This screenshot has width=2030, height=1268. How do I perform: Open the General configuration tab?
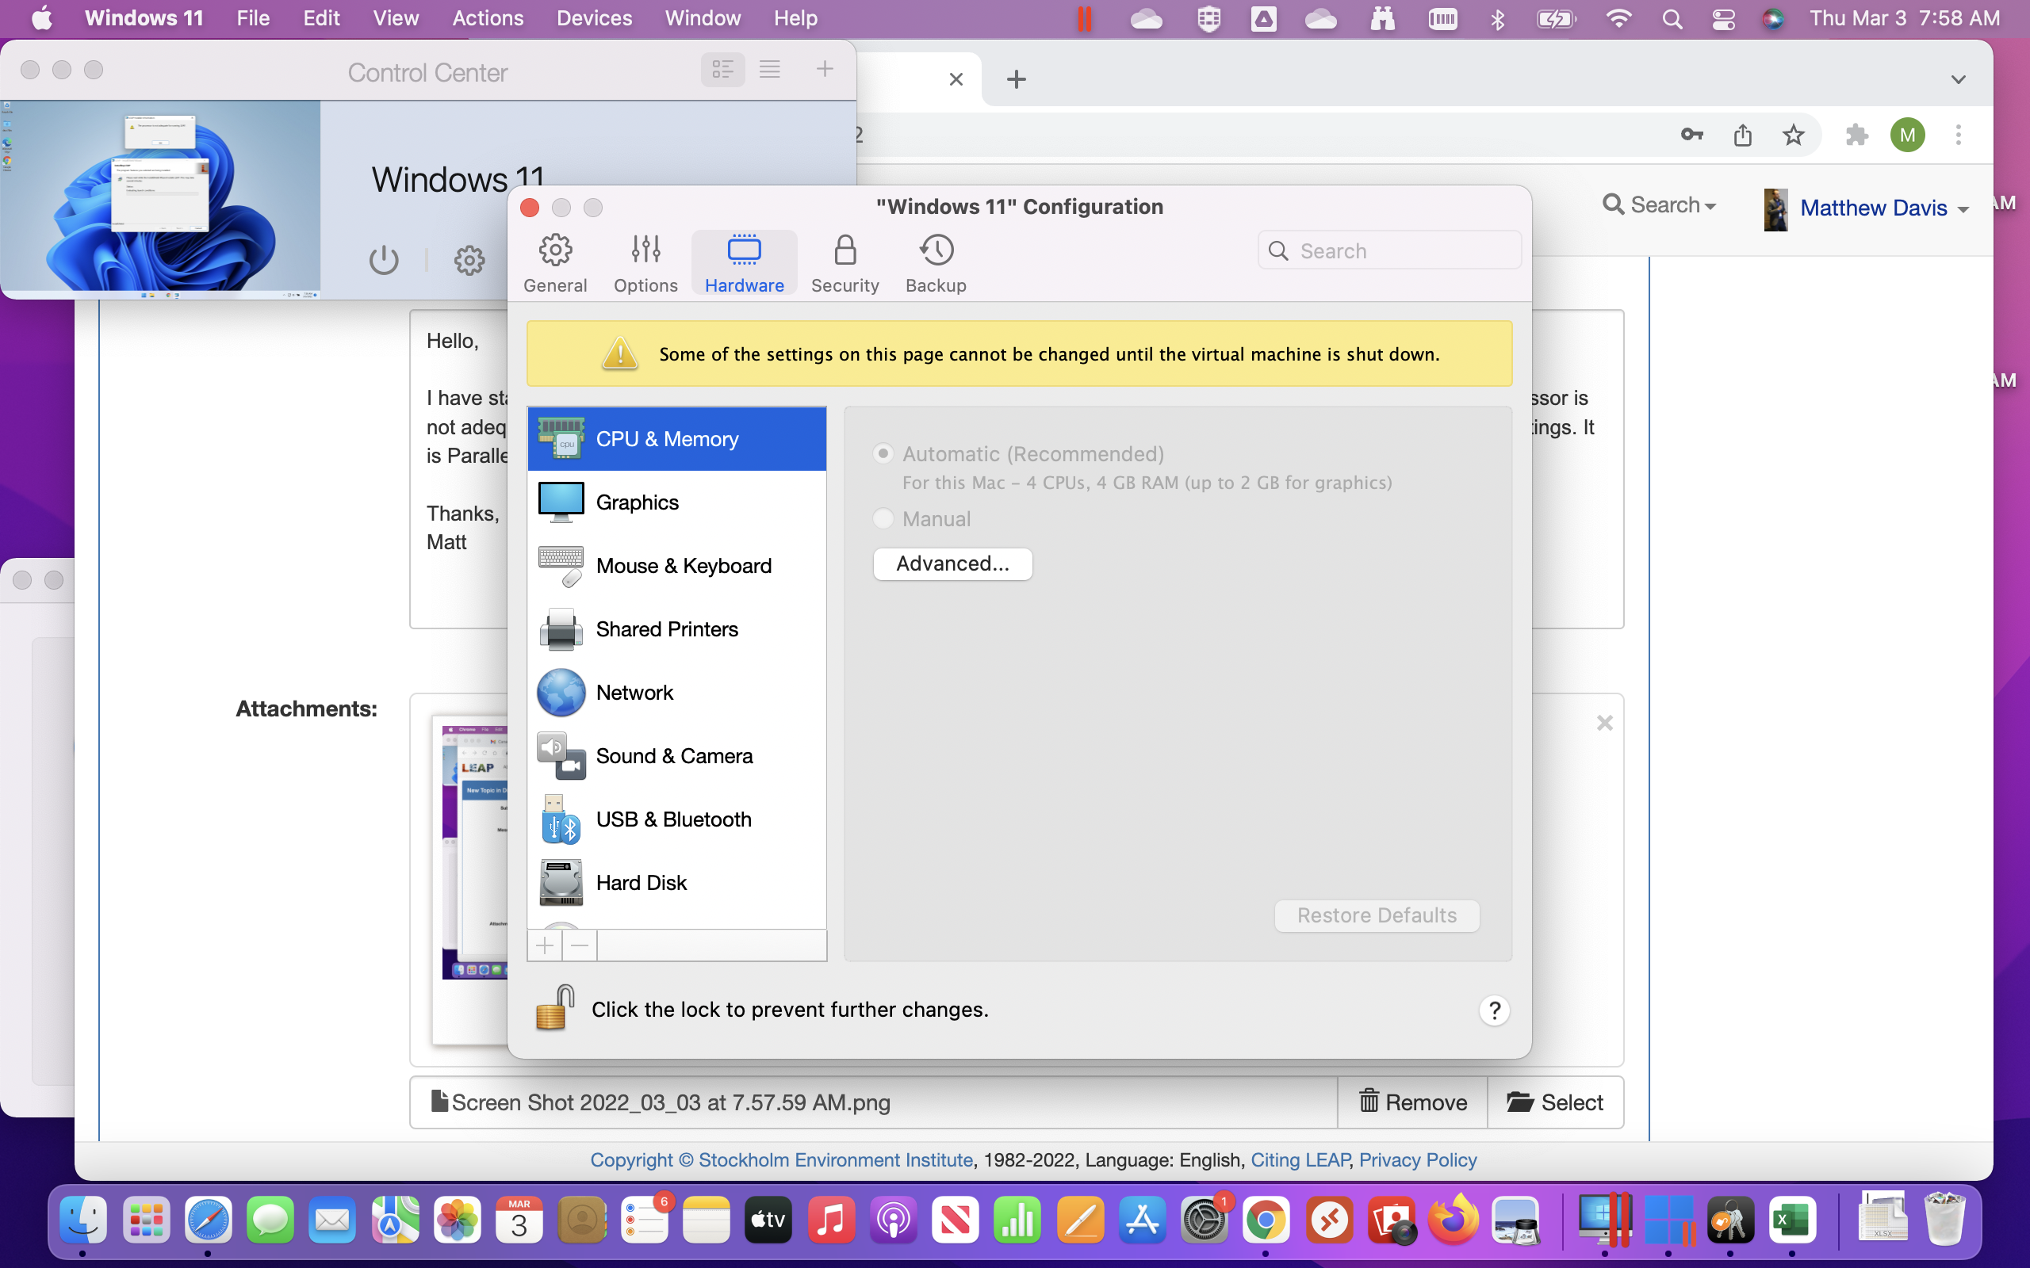554,263
